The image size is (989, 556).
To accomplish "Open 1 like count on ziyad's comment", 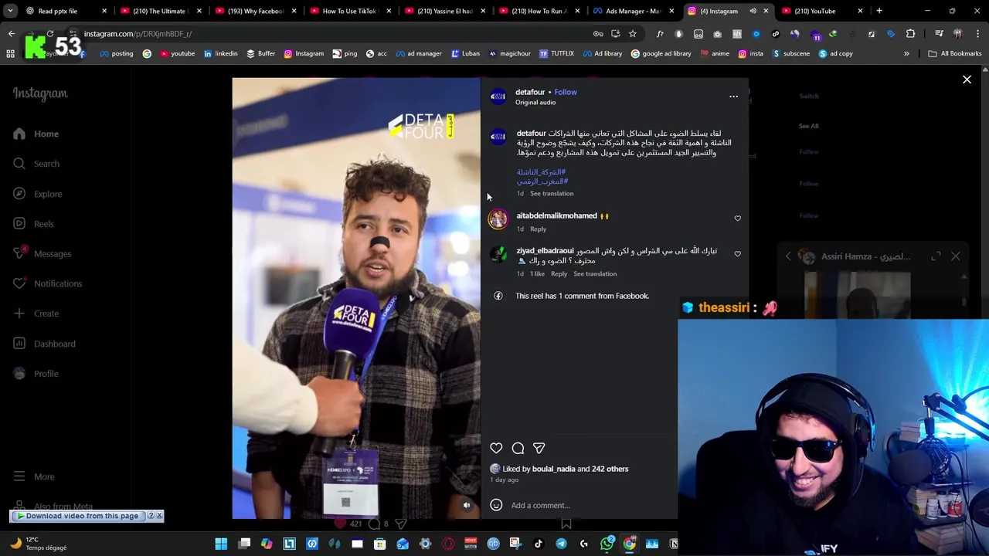I will 537,273.
